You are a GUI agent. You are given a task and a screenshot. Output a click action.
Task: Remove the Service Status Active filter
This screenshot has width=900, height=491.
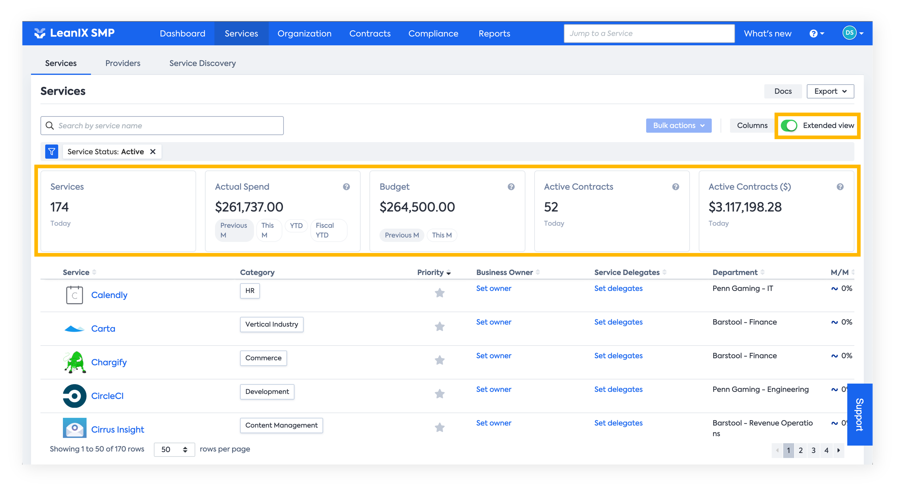[x=153, y=151]
